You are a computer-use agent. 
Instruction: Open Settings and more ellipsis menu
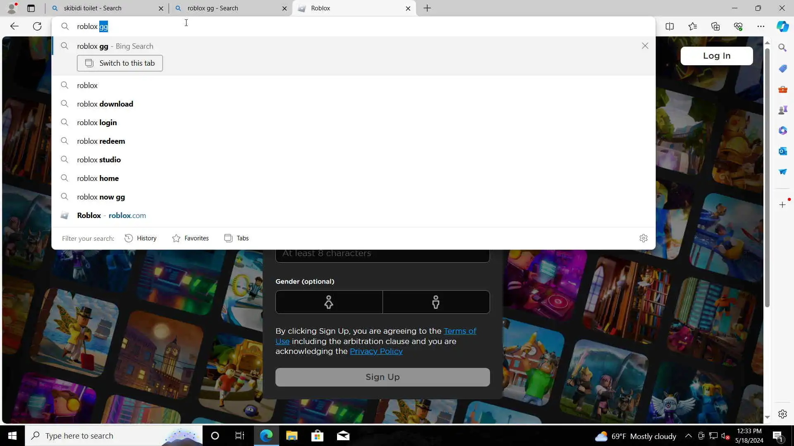coord(761,26)
